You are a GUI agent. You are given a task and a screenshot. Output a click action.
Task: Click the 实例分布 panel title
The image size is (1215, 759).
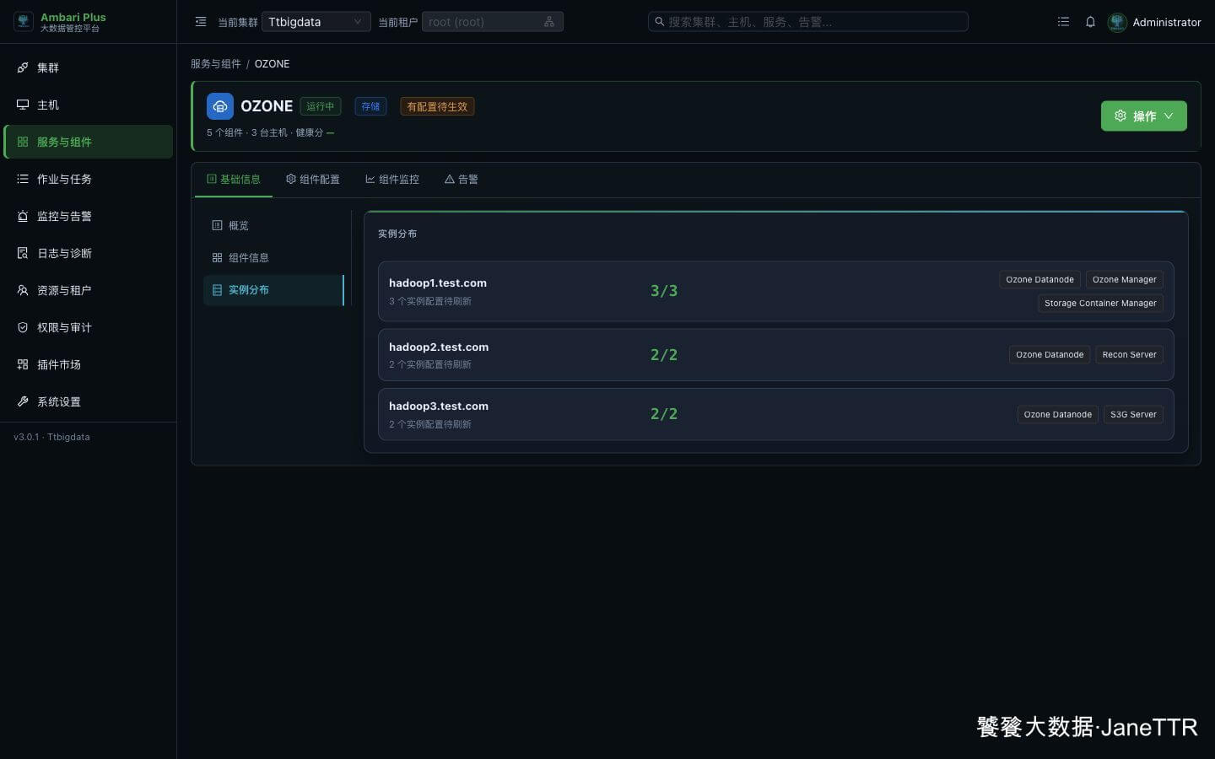(397, 234)
